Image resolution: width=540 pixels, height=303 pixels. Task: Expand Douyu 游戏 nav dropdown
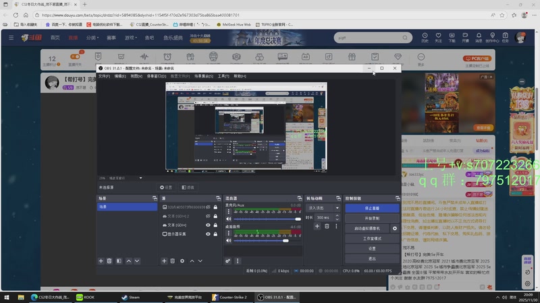point(130,38)
